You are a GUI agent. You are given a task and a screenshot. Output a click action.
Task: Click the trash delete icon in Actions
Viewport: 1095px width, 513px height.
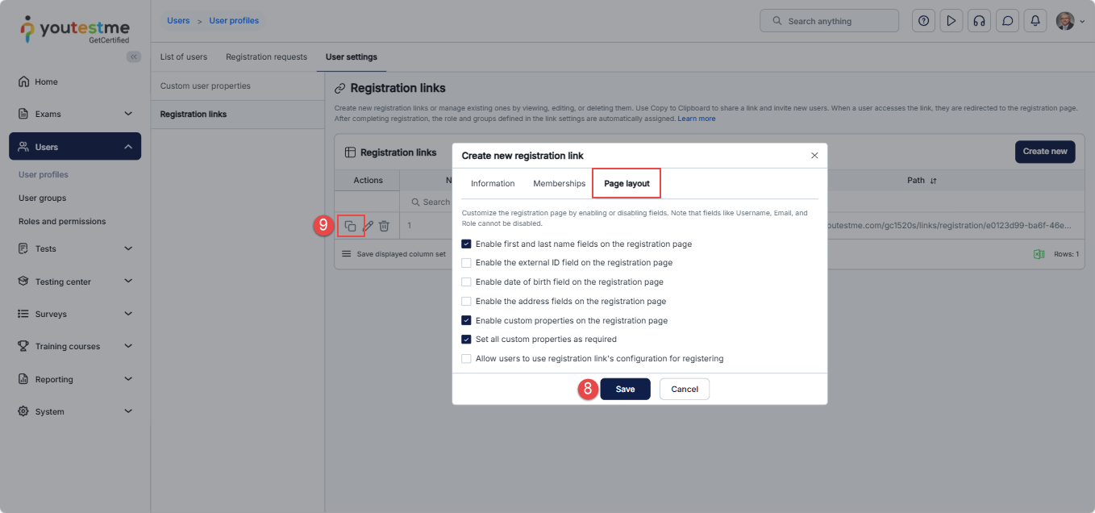(385, 226)
